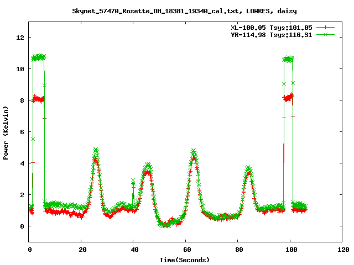
Task: Click the y-axis tick label 12
Action: (x=20, y=38)
